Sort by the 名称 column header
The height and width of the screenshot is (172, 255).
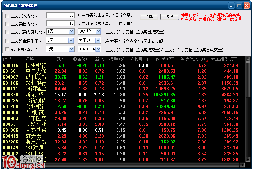tap(30, 59)
